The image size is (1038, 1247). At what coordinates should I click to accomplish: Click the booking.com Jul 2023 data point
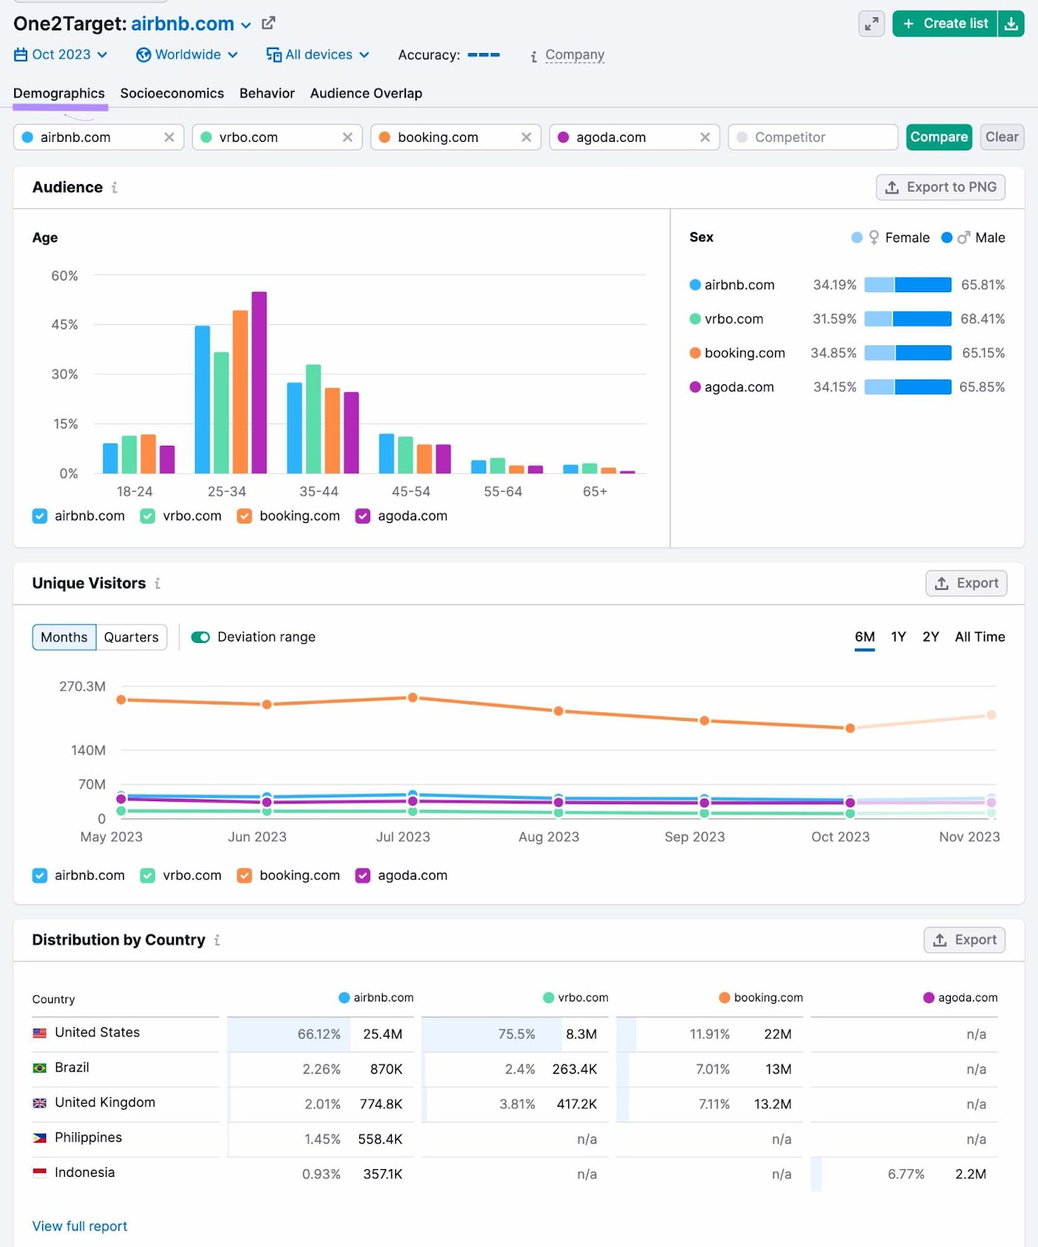tap(413, 698)
